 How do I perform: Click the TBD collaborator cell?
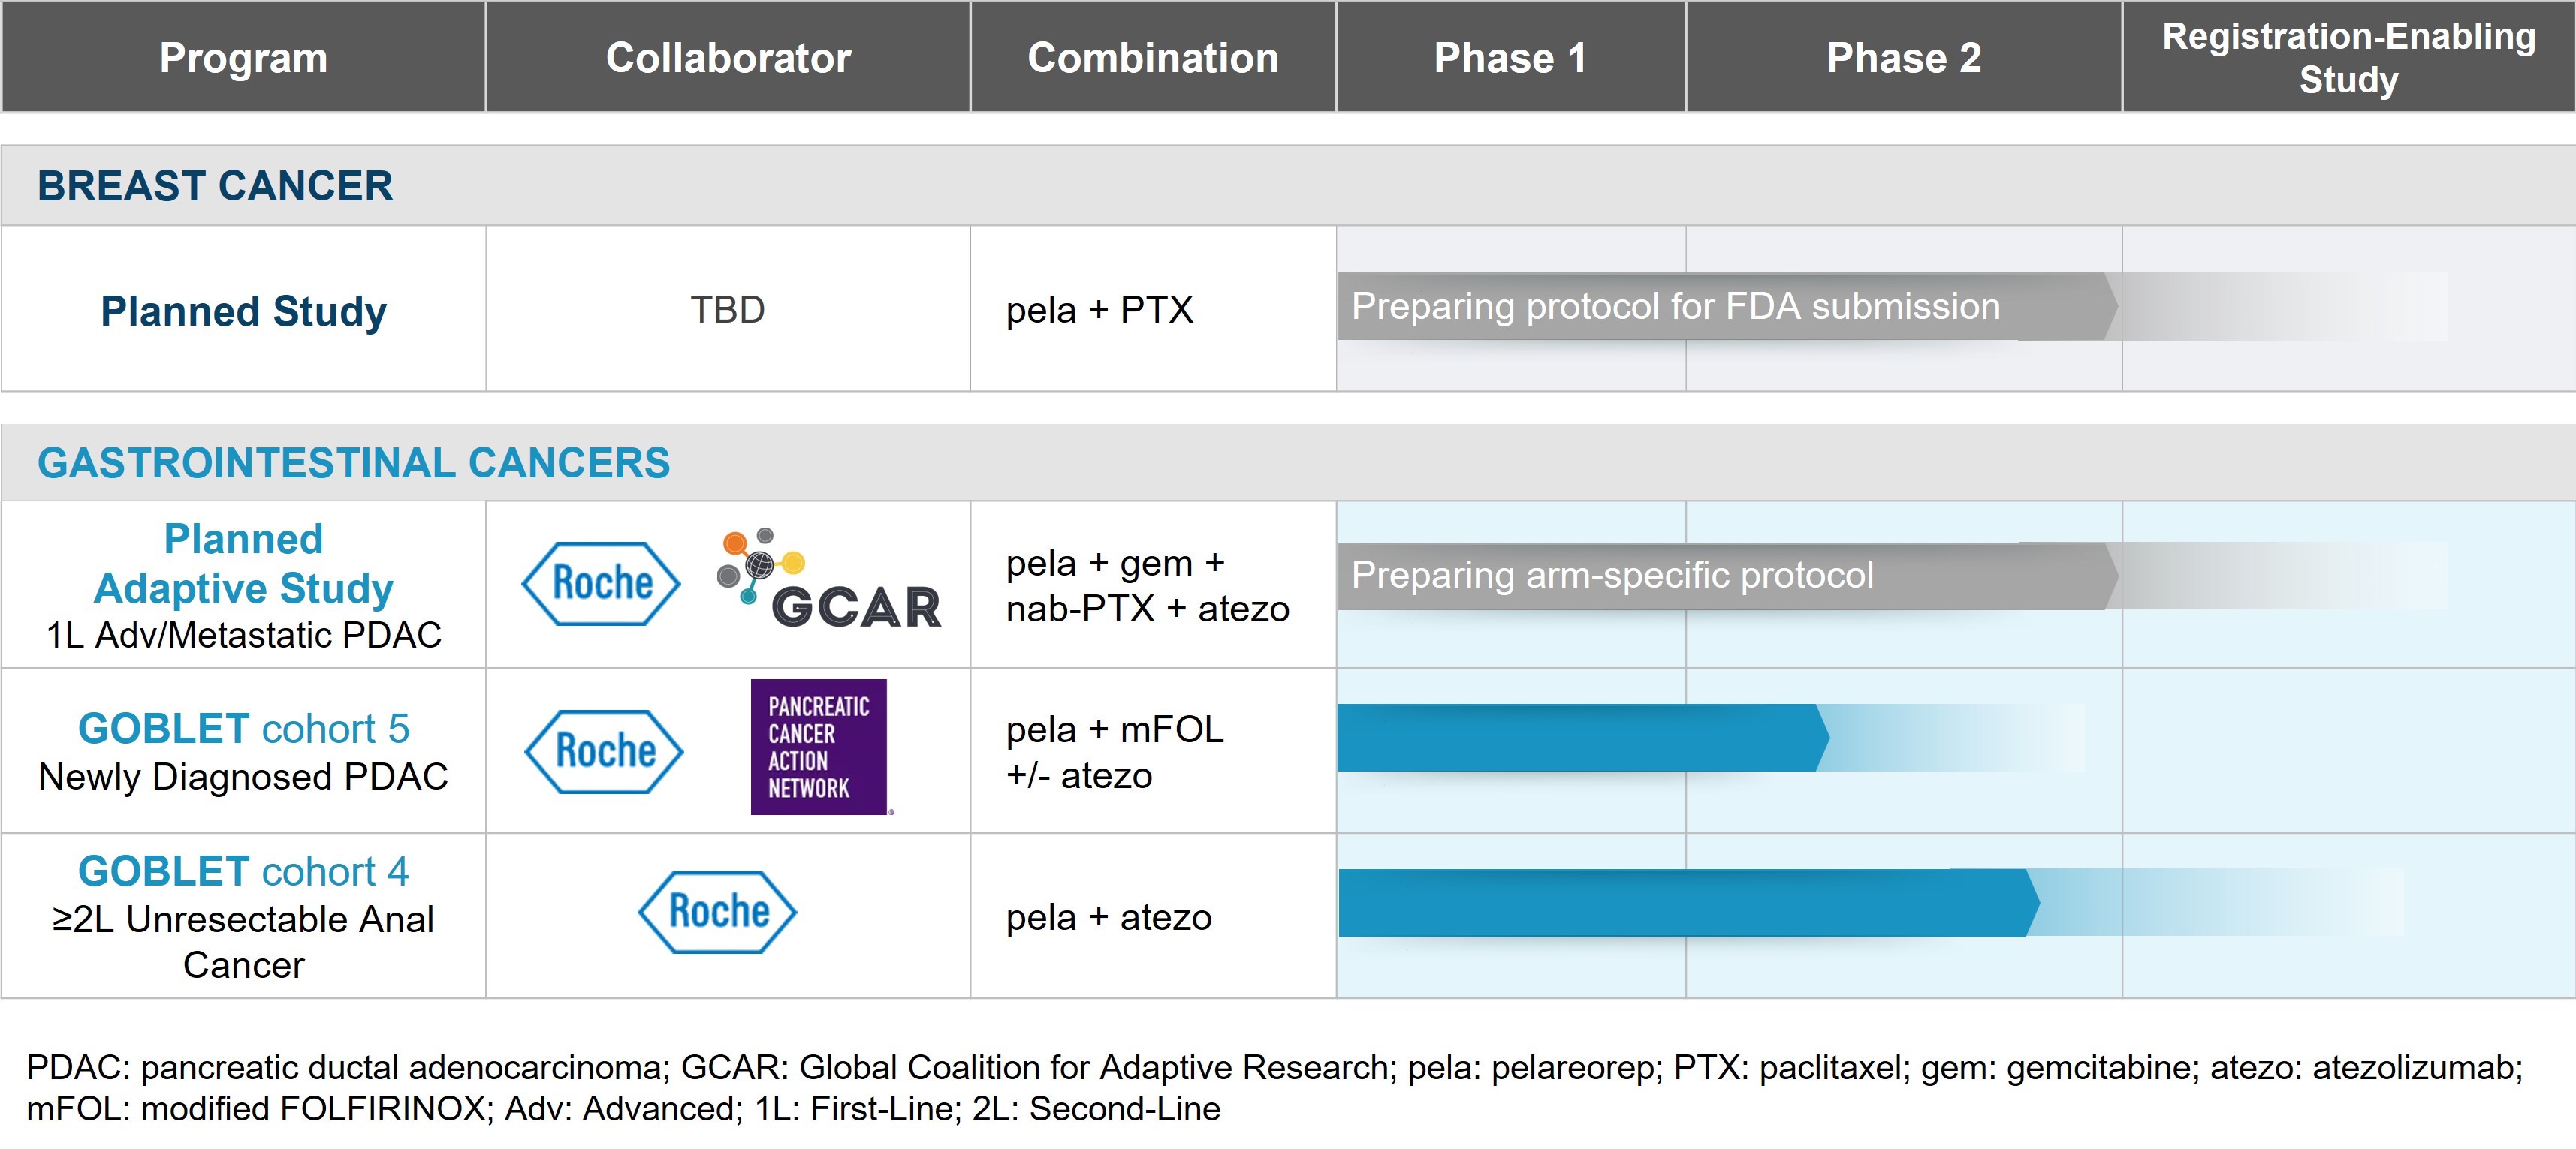[727, 310]
